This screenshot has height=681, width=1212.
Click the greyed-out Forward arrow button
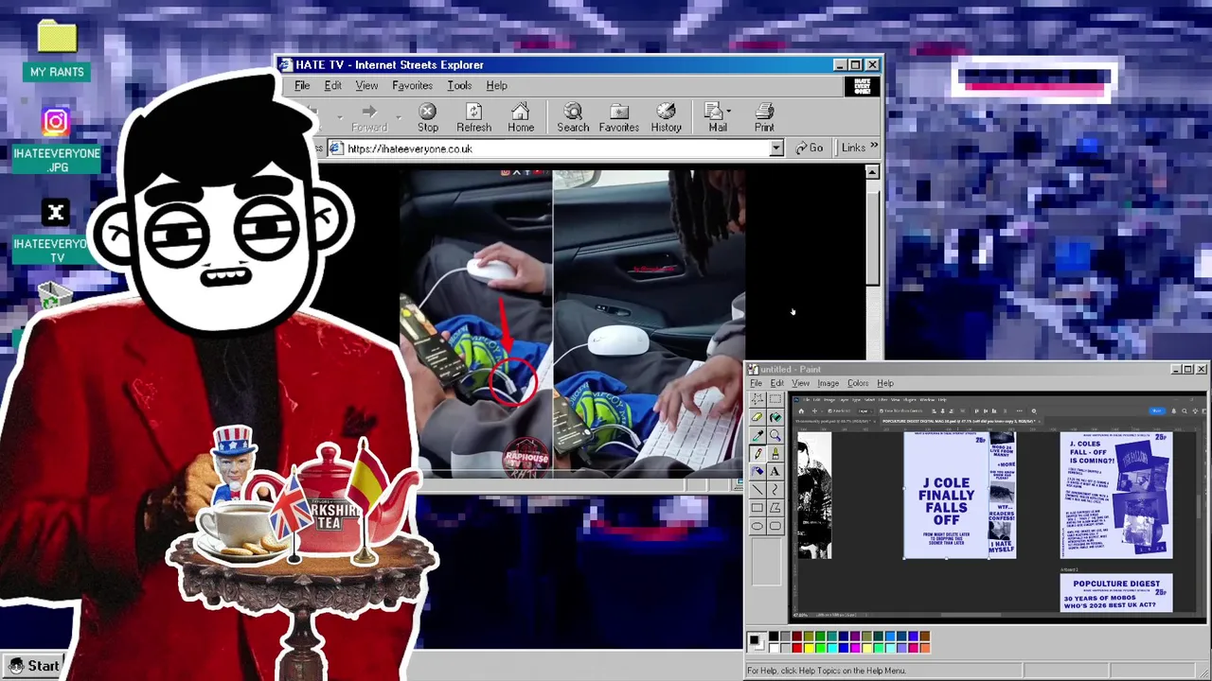(x=369, y=117)
